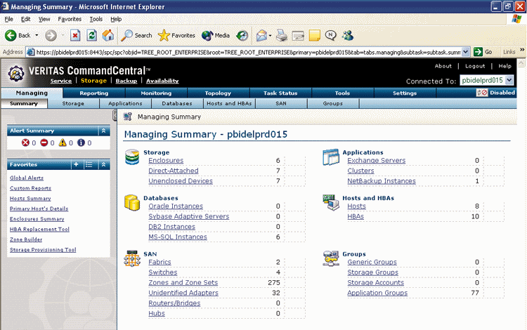The width and height of the screenshot is (527, 330).
Task: Click the Groups key icon
Action: point(331,258)
